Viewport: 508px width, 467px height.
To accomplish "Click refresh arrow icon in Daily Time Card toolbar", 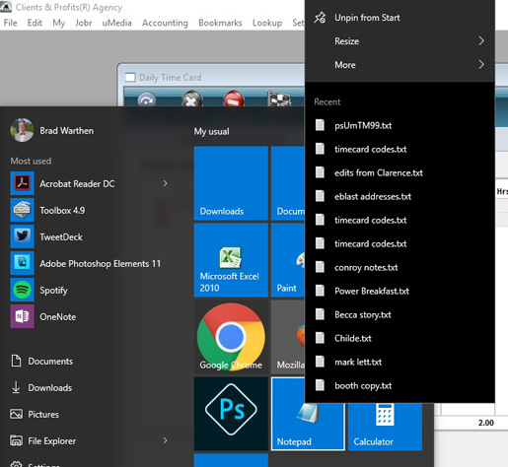I will pyautogui.click(x=147, y=100).
